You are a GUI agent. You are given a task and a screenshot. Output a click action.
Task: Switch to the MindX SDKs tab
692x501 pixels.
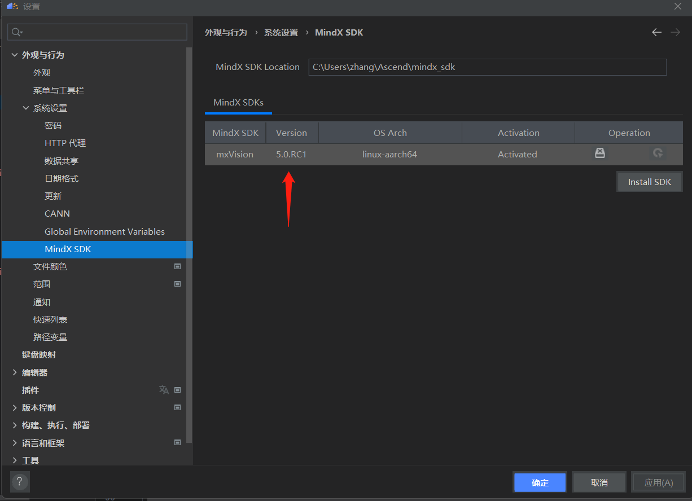click(238, 103)
